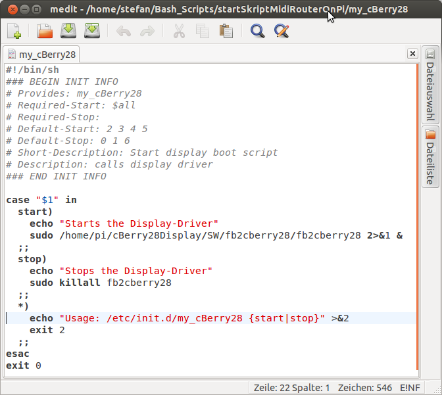Click the sudo killall fb2cberry28 line
Image resolution: width=442 pixels, height=395 pixels.
pyautogui.click(x=101, y=283)
